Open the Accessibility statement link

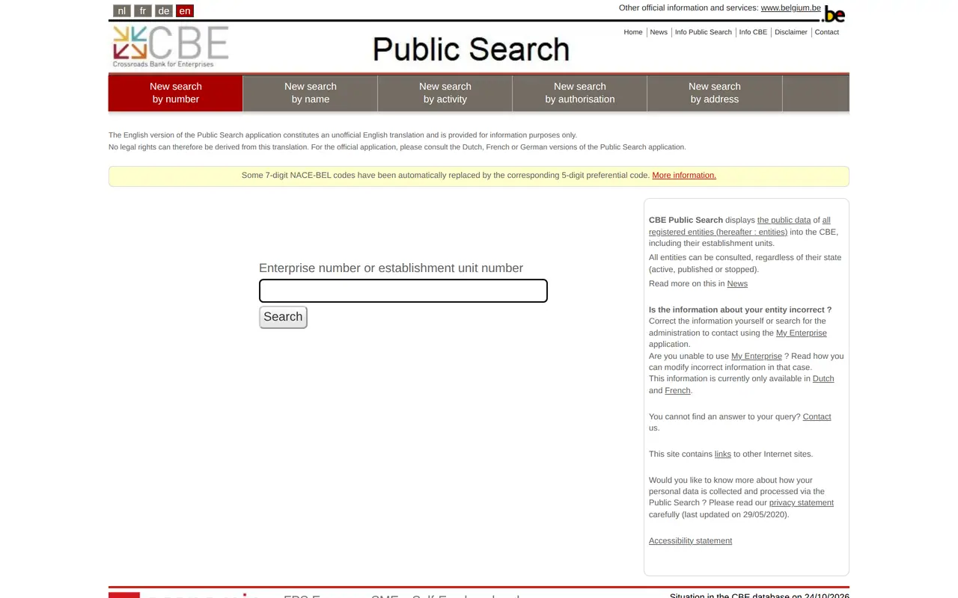click(x=690, y=540)
